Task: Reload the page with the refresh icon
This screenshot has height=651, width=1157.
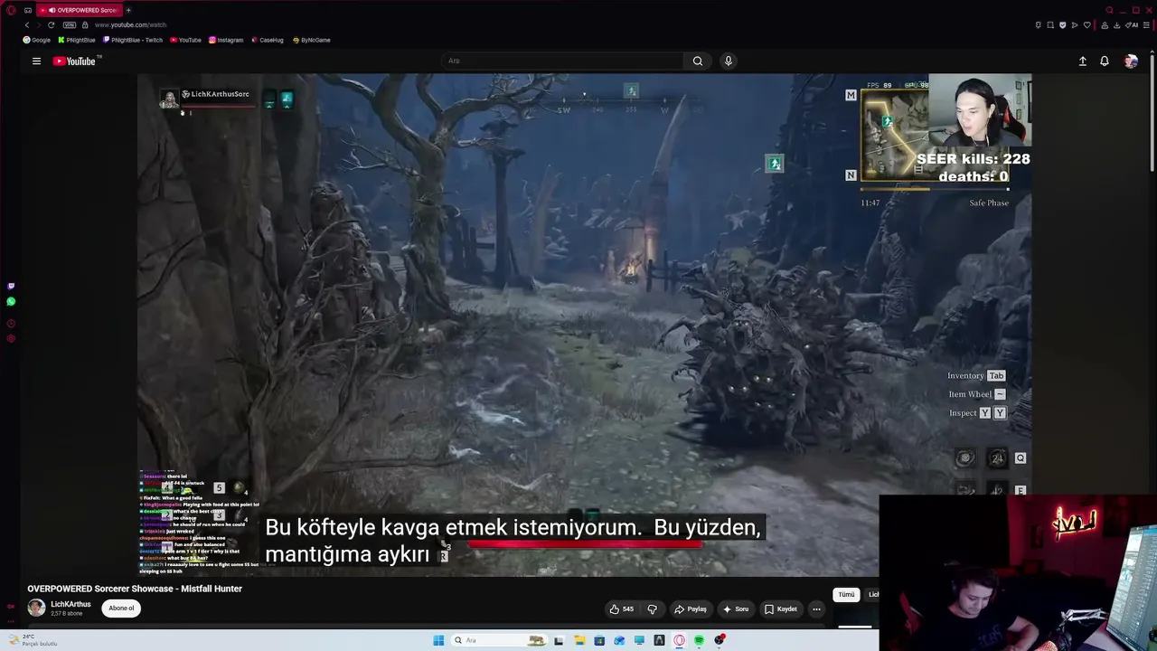Action: point(51,24)
